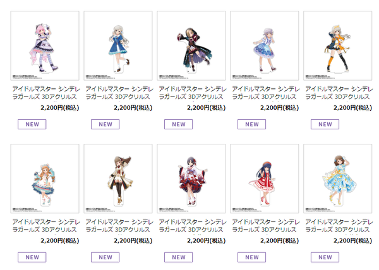
Task: Open the orange-haired pastel dress girl thumbnail
Action: tap(45, 179)
